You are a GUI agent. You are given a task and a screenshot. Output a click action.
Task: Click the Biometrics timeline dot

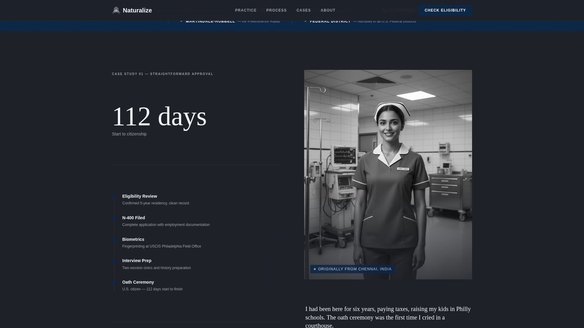pyautogui.click(x=114, y=240)
